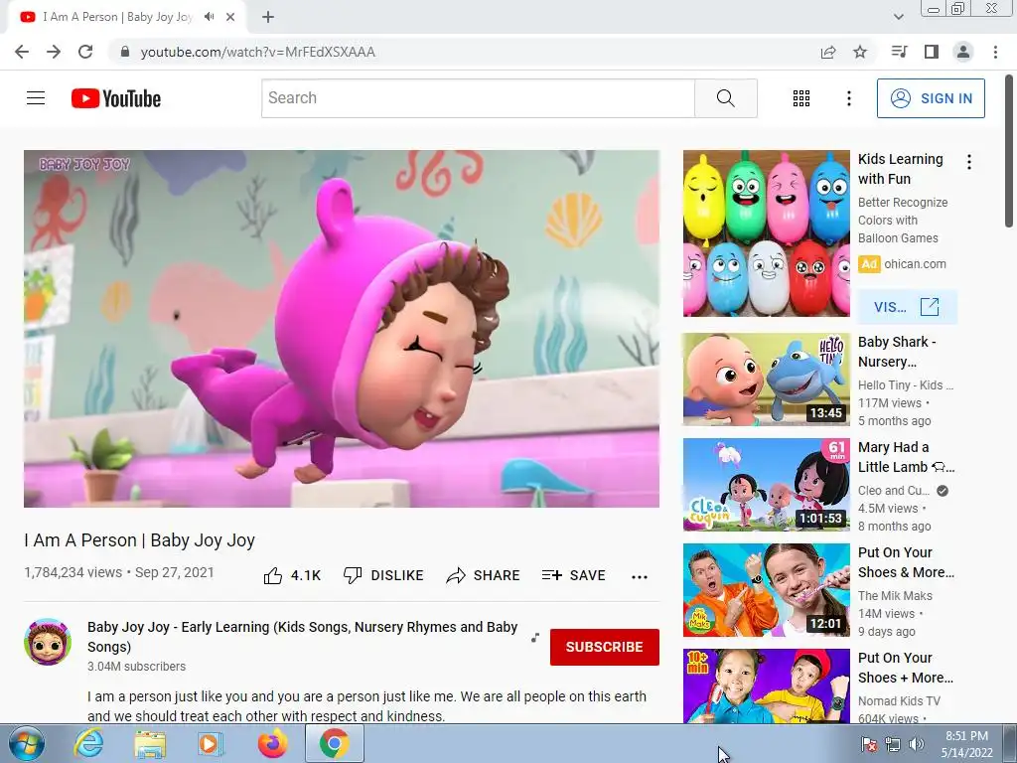
Task: Open Chrome profile avatar
Action: click(963, 52)
